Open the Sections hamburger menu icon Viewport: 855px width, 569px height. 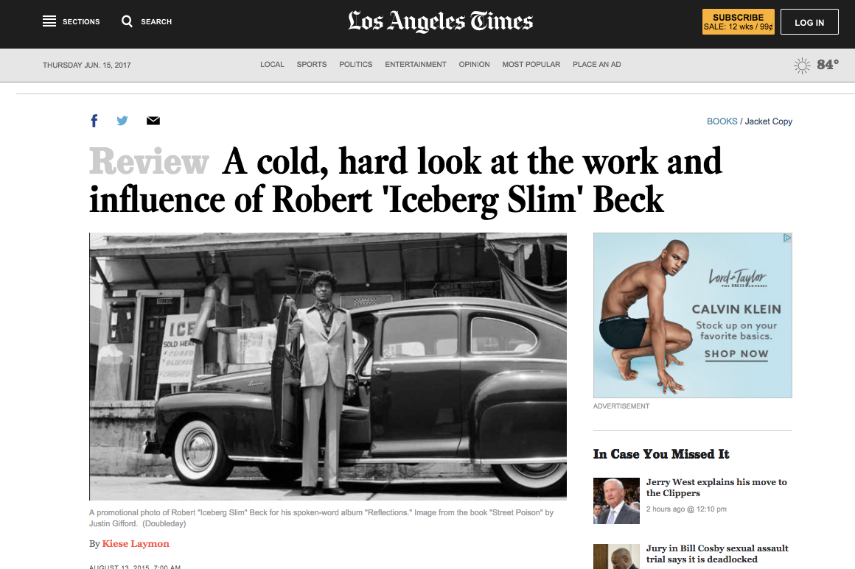coord(49,21)
